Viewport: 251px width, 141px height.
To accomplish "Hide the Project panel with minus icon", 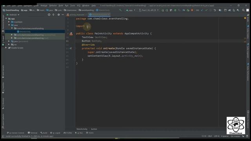I will (x=63, y=14).
